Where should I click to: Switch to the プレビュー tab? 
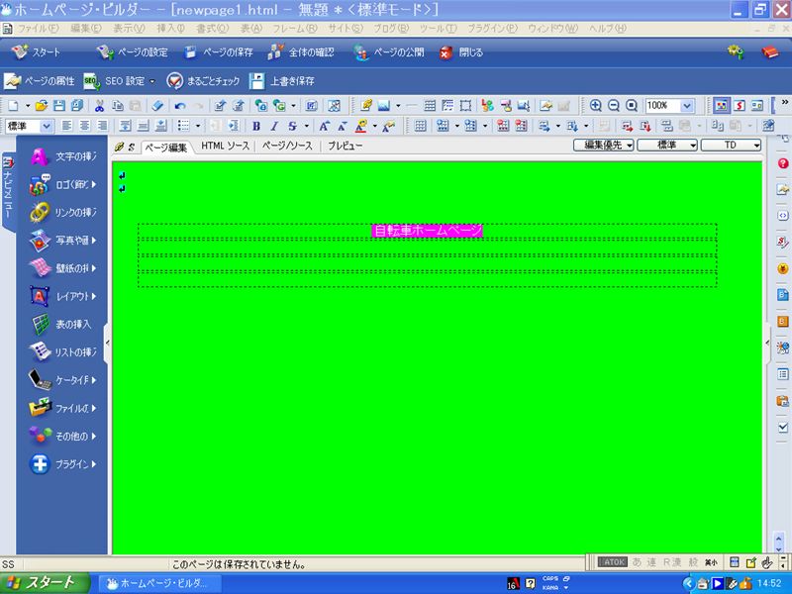pos(345,146)
